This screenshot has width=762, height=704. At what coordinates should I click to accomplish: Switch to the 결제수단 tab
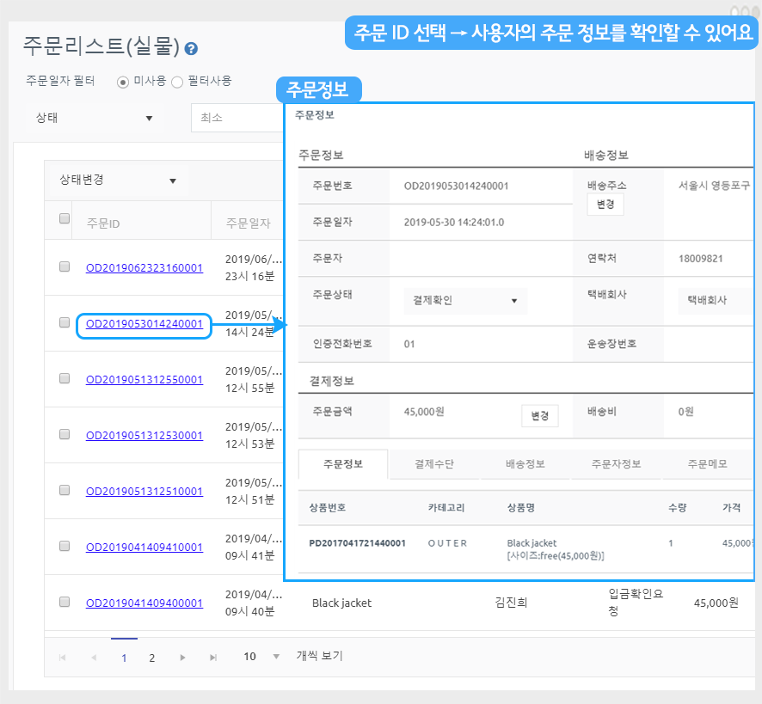click(433, 464)
